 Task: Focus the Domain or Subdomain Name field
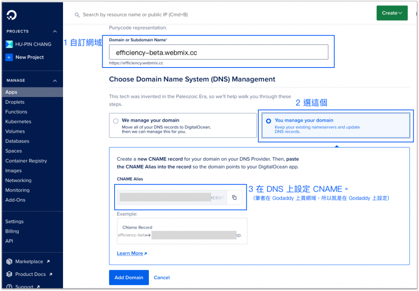click(219, 52)
